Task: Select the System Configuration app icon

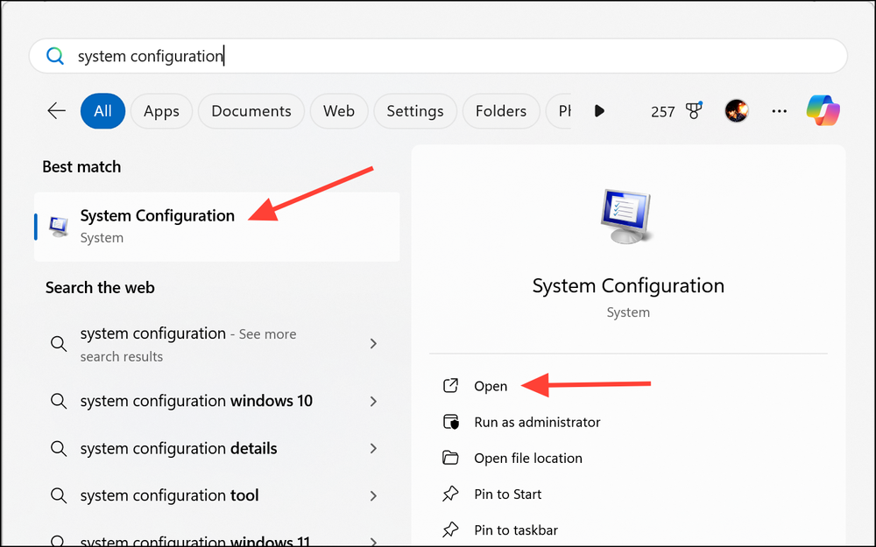Action: coord(57,225)
